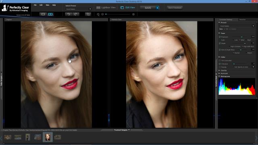Open the Help menu
This screenshot has height=145, width=258.
[x=54, y=5]
